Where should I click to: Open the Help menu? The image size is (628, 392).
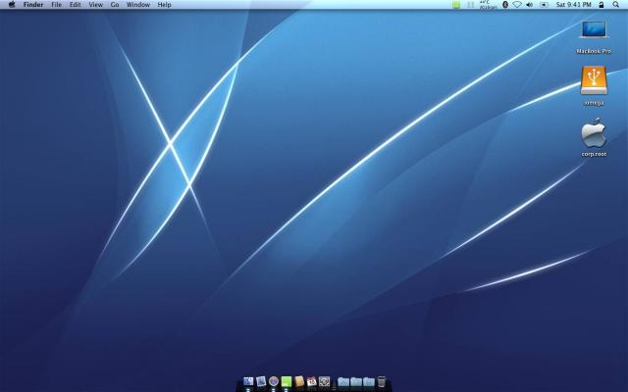pyautogui.click(x=164, y=5)
